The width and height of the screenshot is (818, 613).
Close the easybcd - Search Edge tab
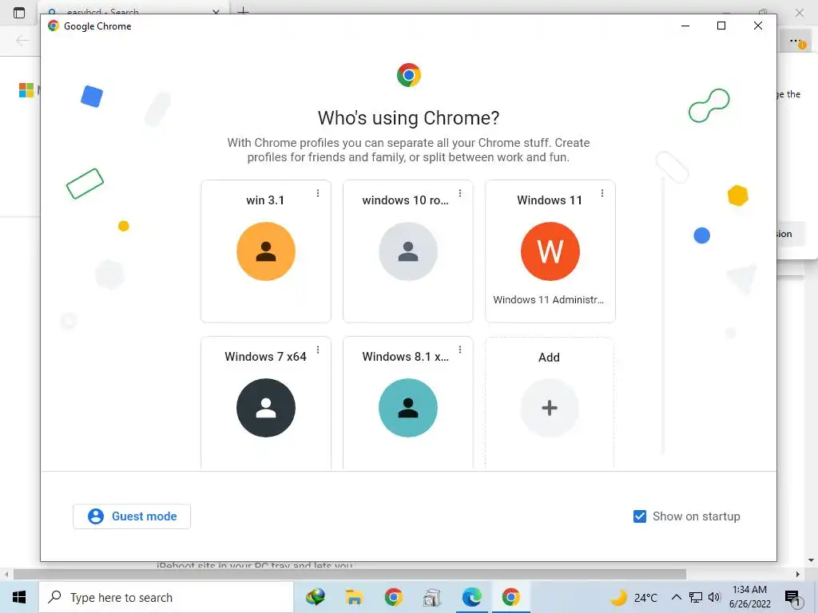coord(216,12)
